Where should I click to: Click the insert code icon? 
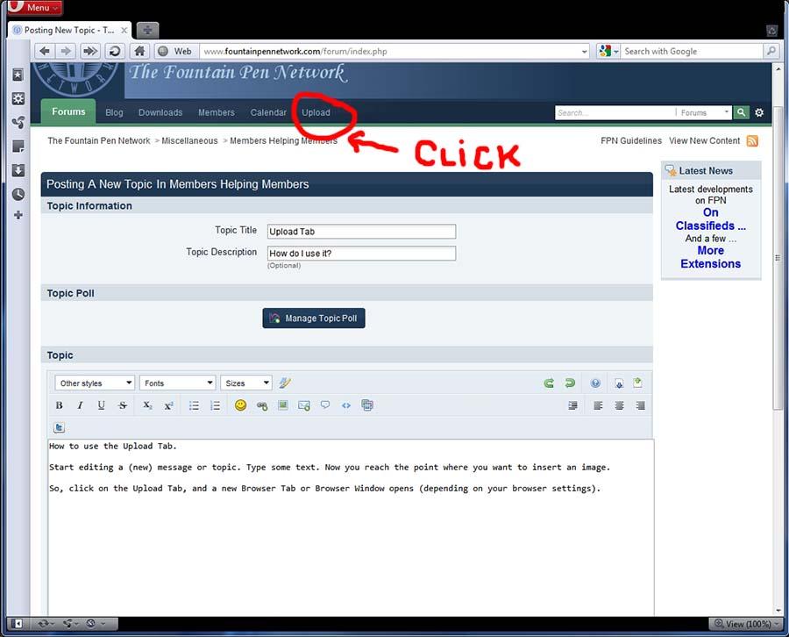[x=346, y=405]
